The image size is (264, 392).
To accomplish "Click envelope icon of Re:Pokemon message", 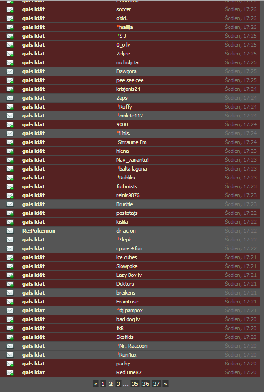I will click(x=10, y=231).
